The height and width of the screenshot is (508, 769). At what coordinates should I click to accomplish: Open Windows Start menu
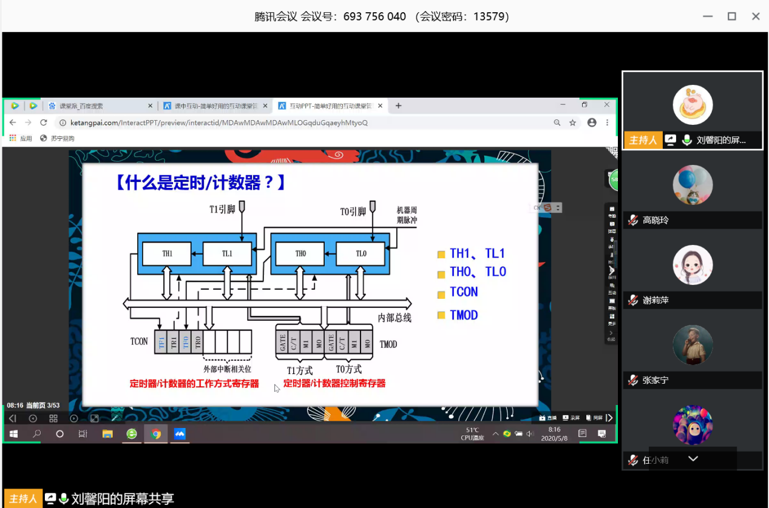(x=13, y=434)
